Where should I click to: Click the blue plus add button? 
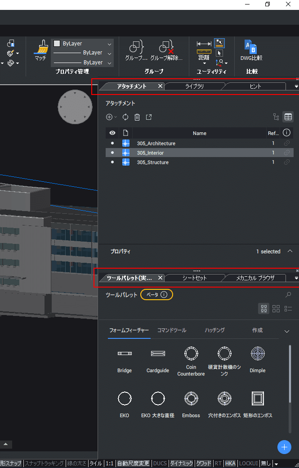[x=284, y=447]
